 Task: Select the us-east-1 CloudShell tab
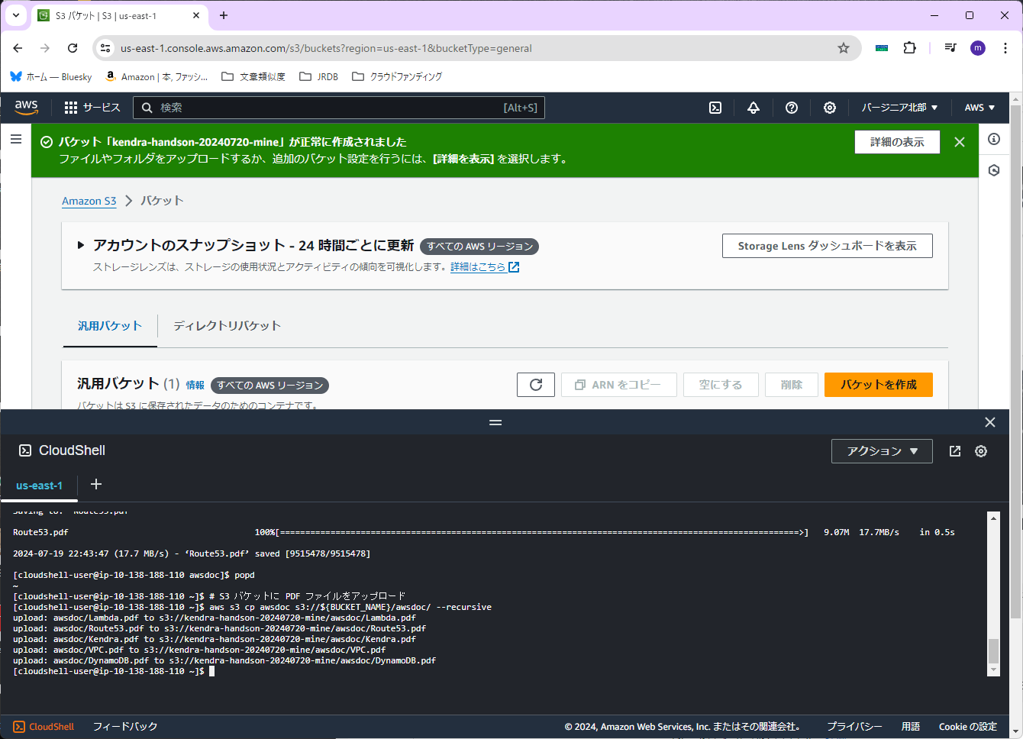[39, 486]
